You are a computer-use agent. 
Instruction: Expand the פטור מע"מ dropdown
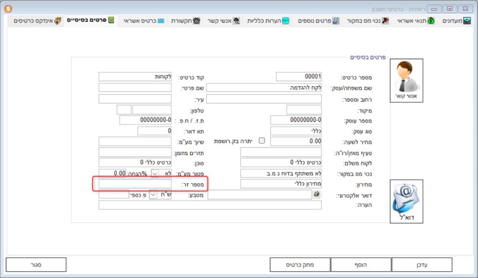coord(155,173)
